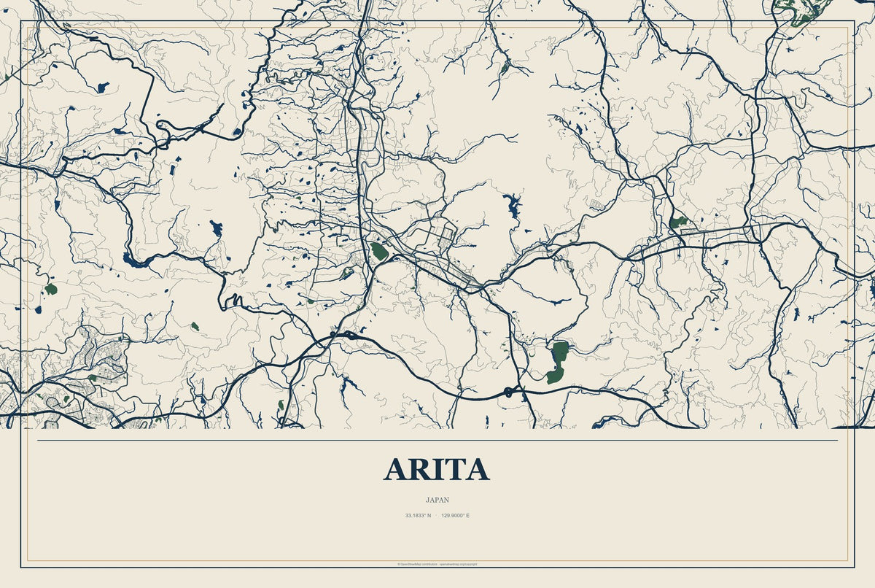Click the "129.9000° E" longitude text
The height and width of the screenshot is (588, 875).
455,516
